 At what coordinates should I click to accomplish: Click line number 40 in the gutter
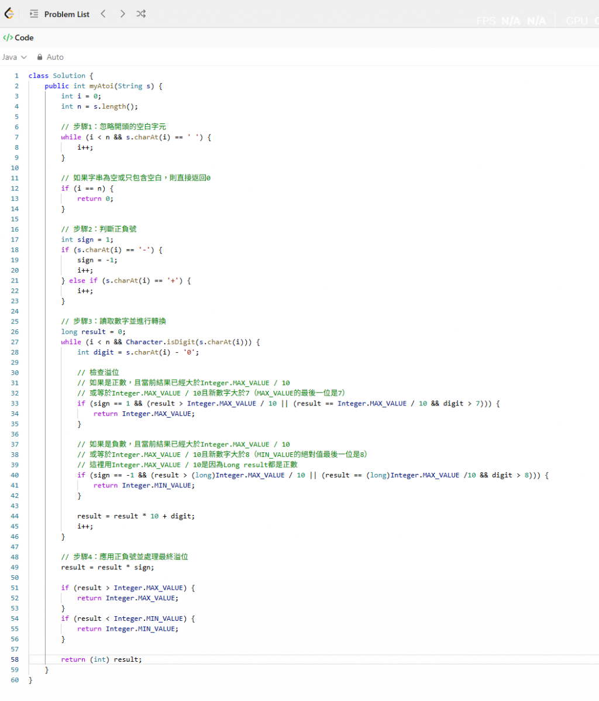(15, 475)
